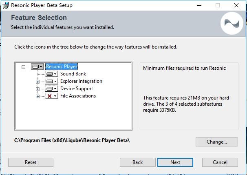The width and height of the screenshot is (247, 175).
Task: Open the Resonic Player feature install dropdown
Action: point(37,66)
